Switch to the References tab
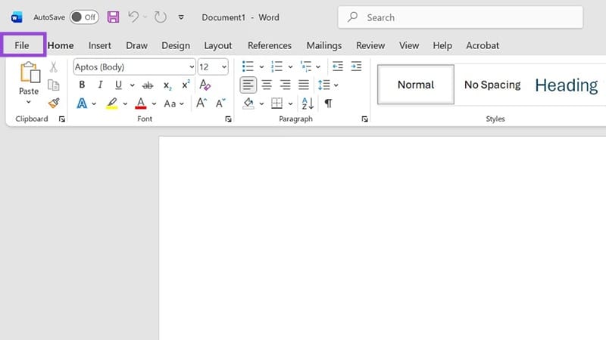 coord(269,45)
